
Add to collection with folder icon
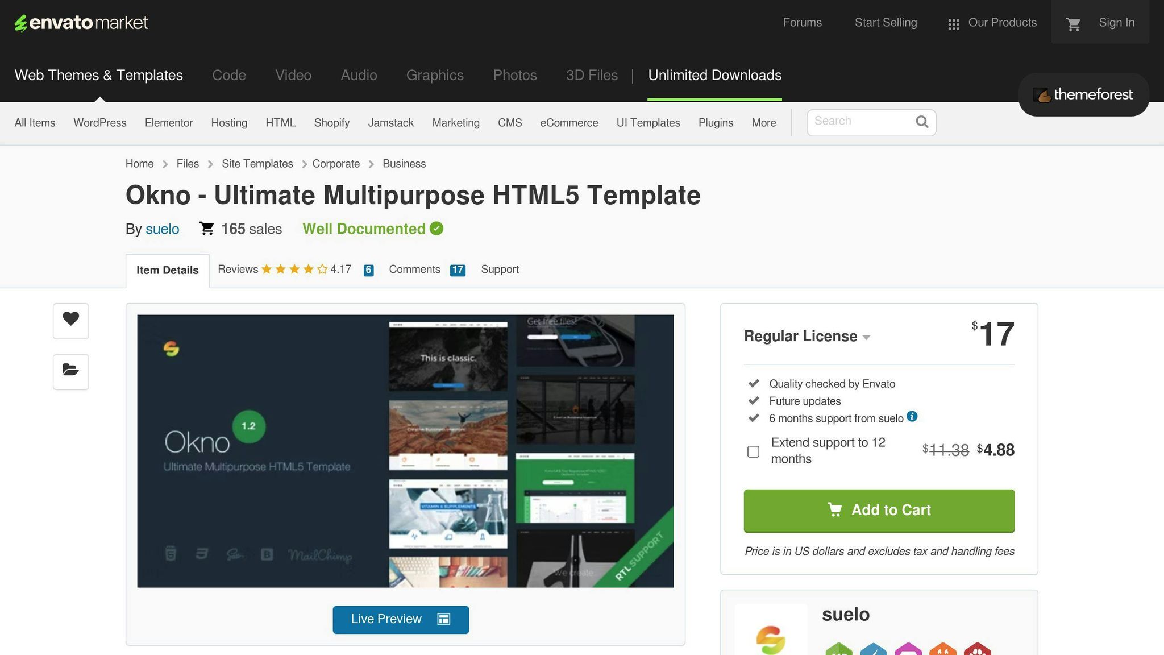(x=71, y=372)
